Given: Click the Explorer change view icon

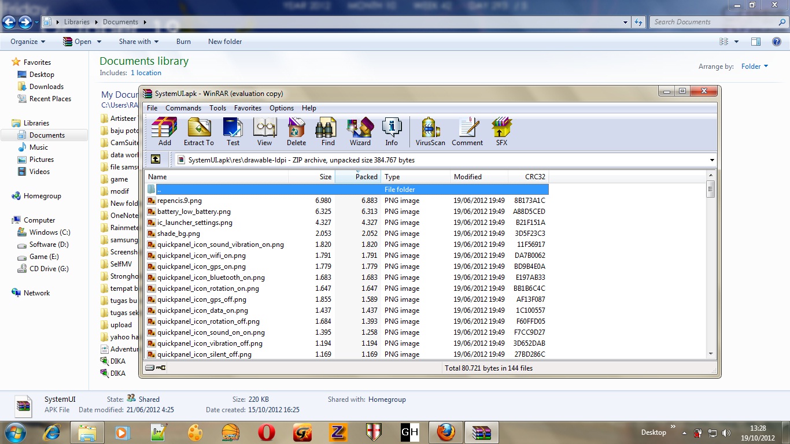Looking at the screenshot, I should pos(723,42).
